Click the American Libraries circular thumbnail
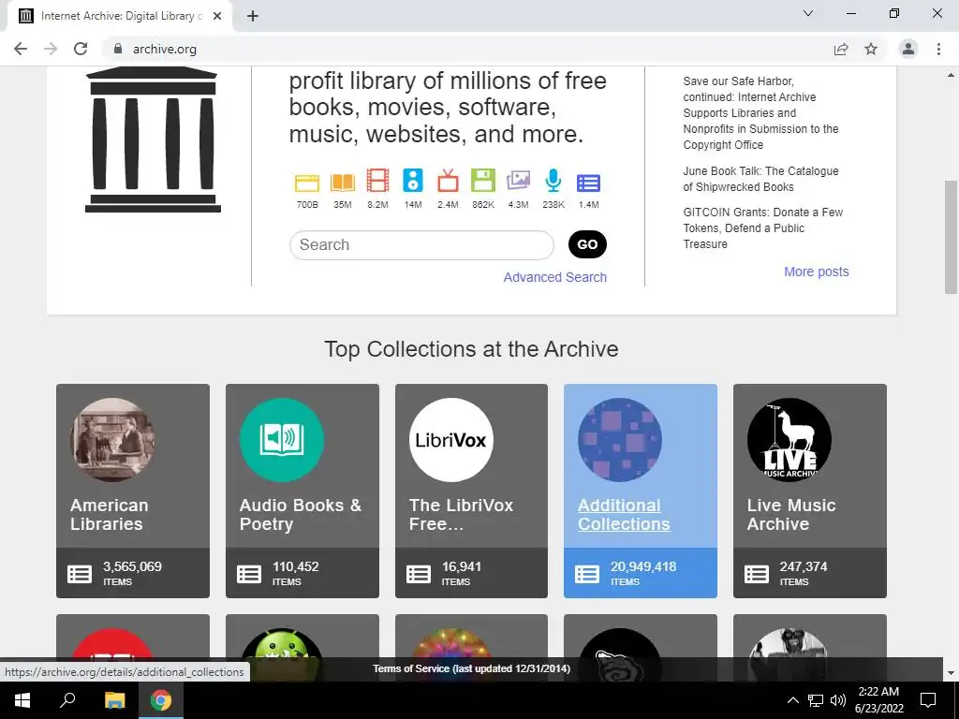The height and width of the screenshot is (719, 959). (x=112, y=440)
